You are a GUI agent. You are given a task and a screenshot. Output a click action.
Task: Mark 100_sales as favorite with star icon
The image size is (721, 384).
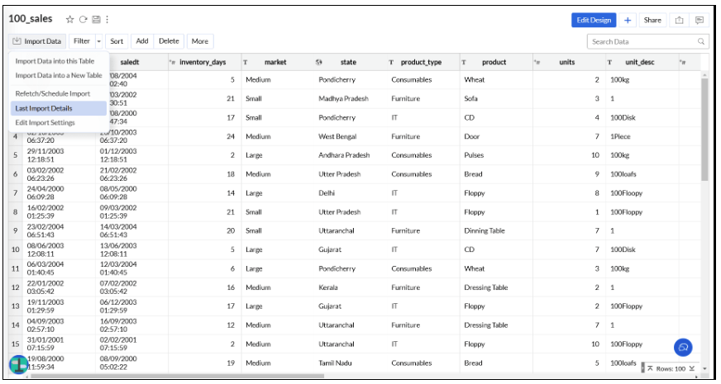(x=70, y=19)
